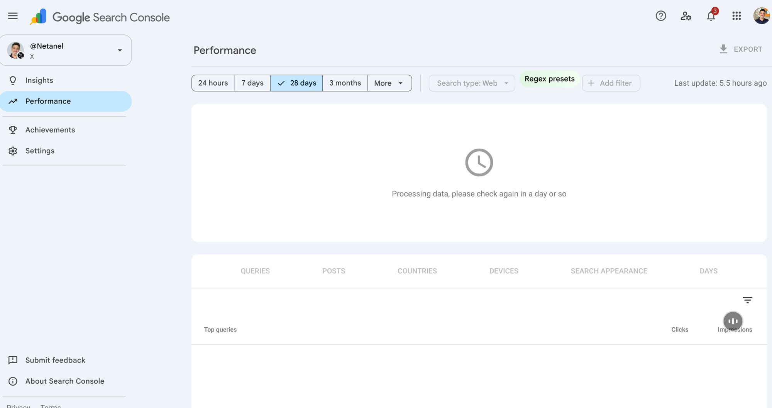
Task: Sort by the Clicks column header
Action: click(x=680, y=330)
